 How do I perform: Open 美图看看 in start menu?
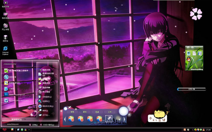pos(10,77)
